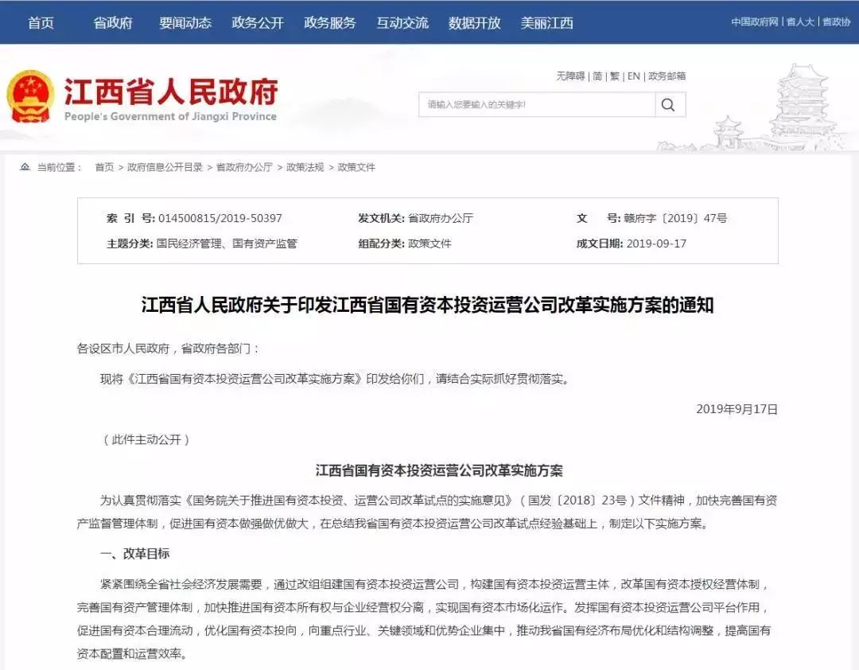Viewport: 859px width, 670px height.
Task: Click the subtitle 江西省国有资本投资运营公司改革实施方案
Action: (x=439, y=470)
